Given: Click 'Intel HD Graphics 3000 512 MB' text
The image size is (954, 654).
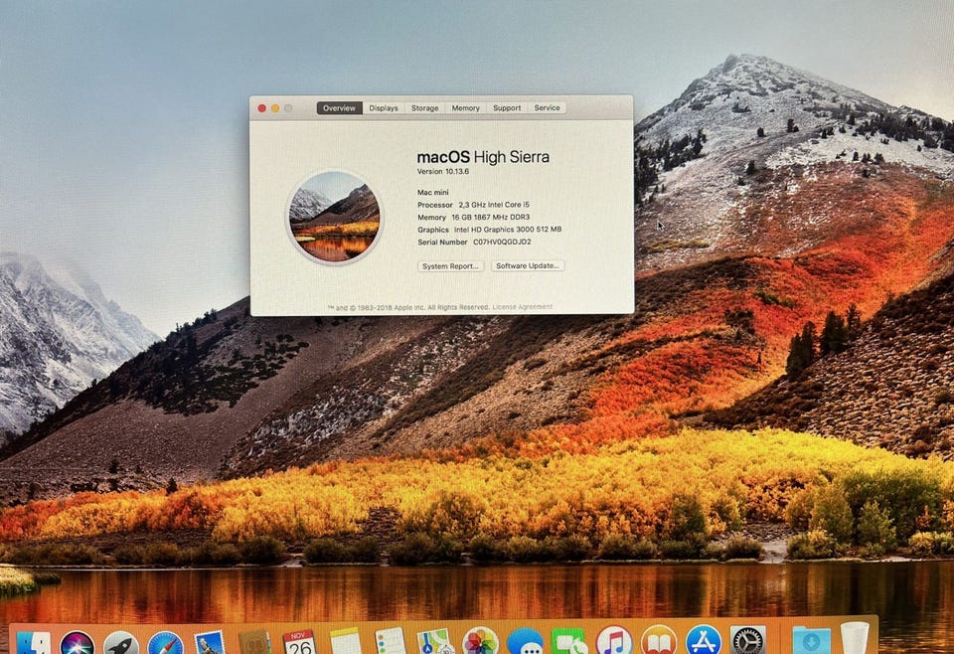Looking at the screenshot, I should pyautogui.click(x=508, y=230).
